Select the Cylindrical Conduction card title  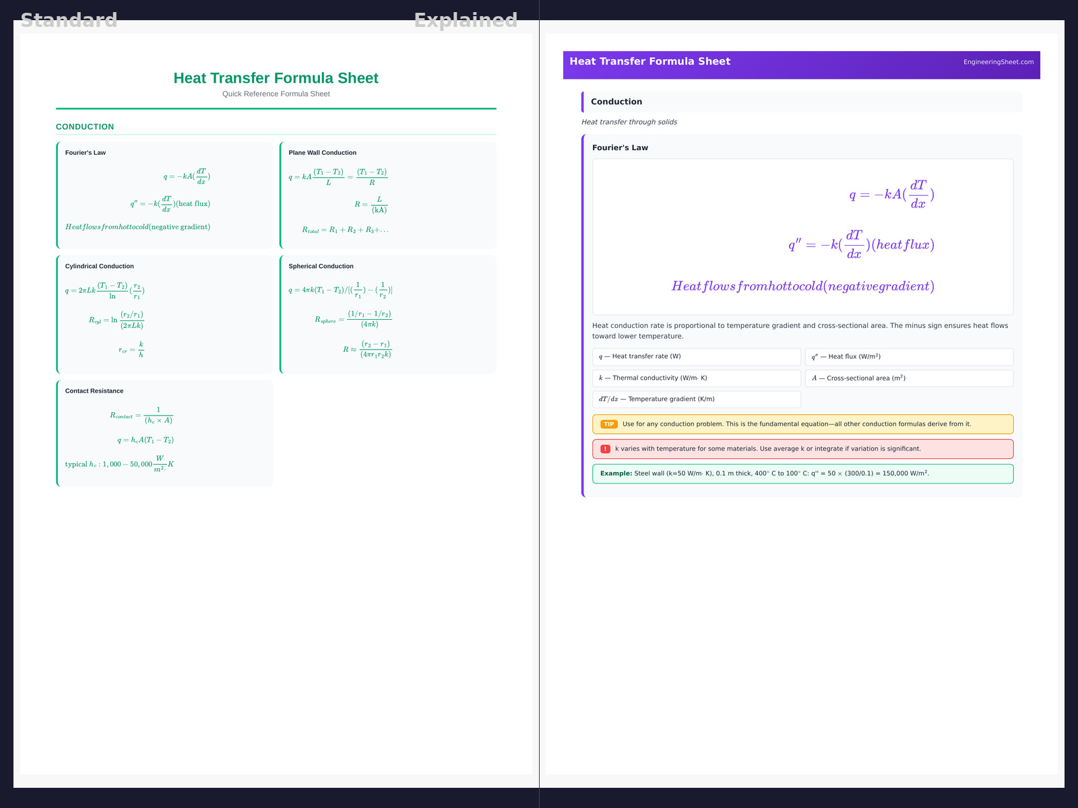tap(99, 267)
